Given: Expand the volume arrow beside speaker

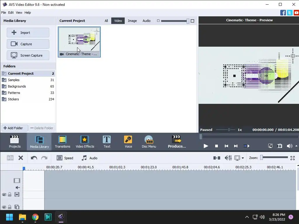Looking at the screenshot, I should click(296, 146).
